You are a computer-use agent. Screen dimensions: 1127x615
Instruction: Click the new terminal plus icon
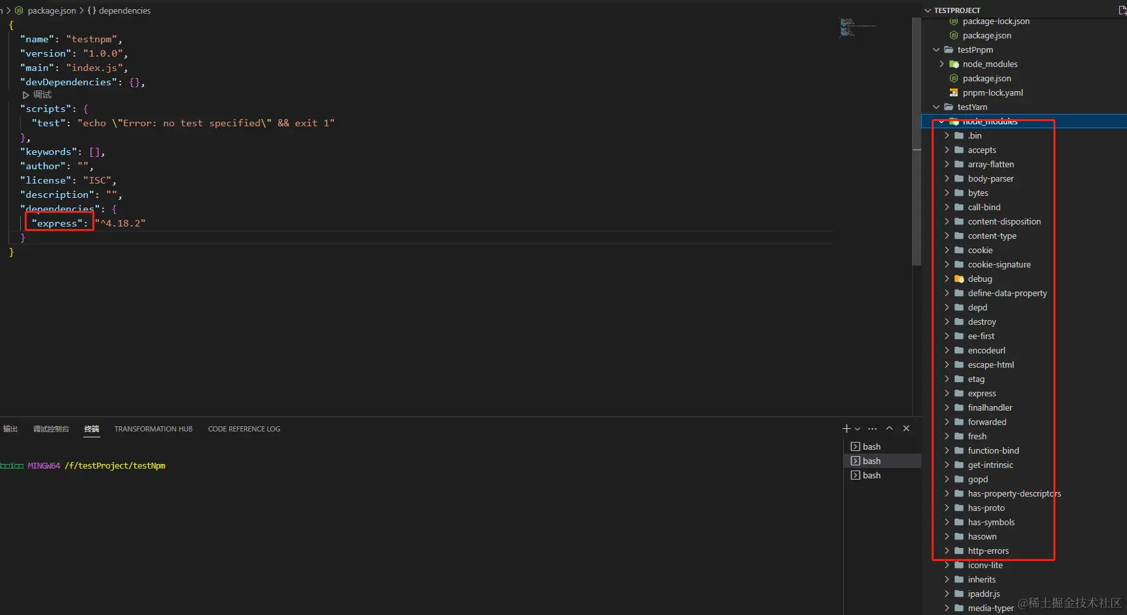coord(846,429)
